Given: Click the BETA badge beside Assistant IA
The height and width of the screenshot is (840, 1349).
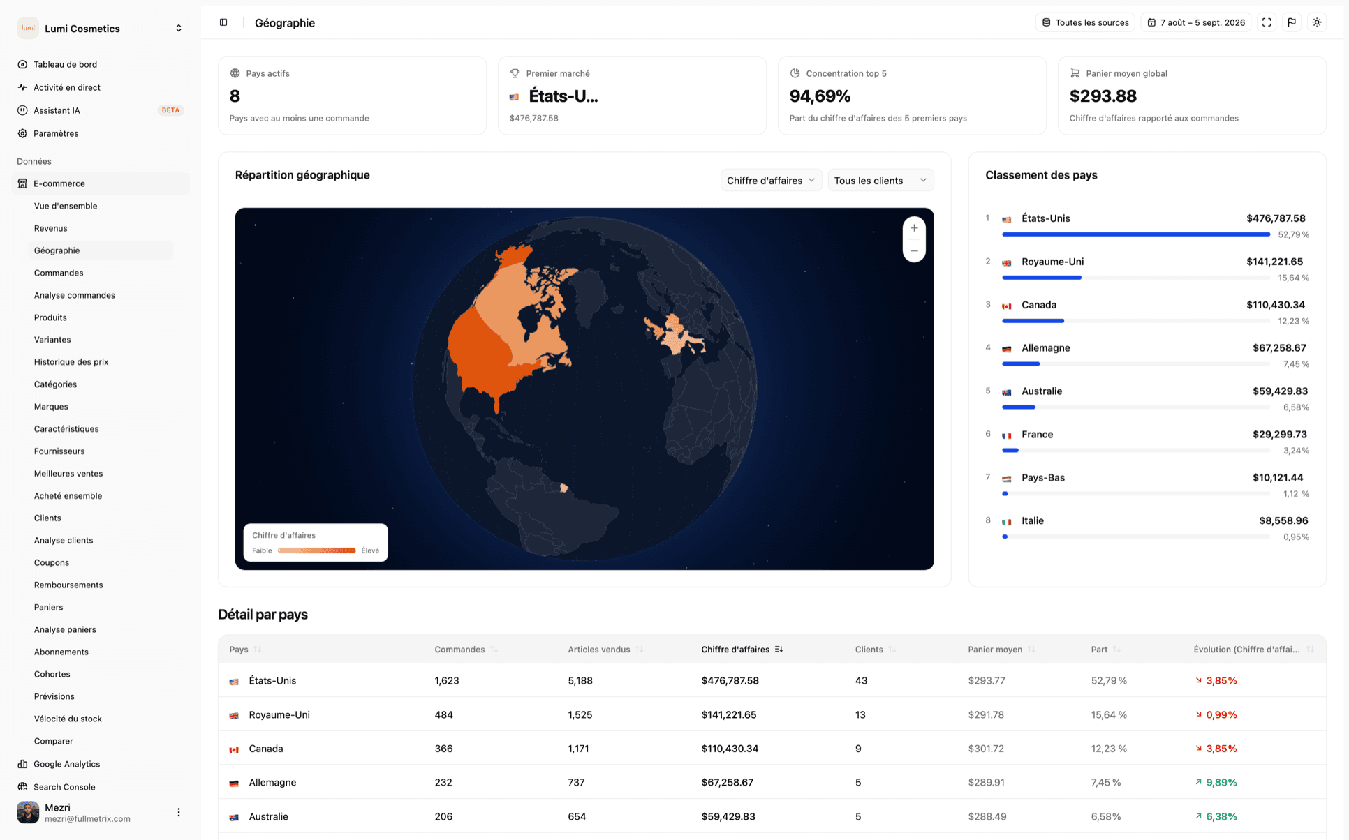Looking at the screenshot, I should tap(170, 110).
